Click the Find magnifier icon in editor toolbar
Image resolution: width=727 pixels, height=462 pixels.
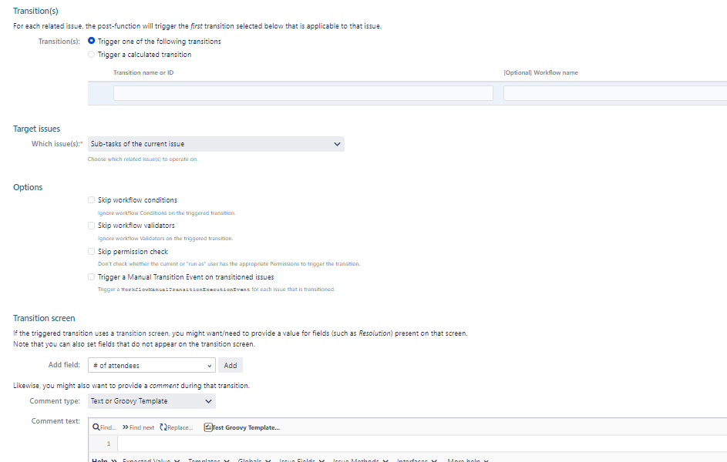click(96, 427)
